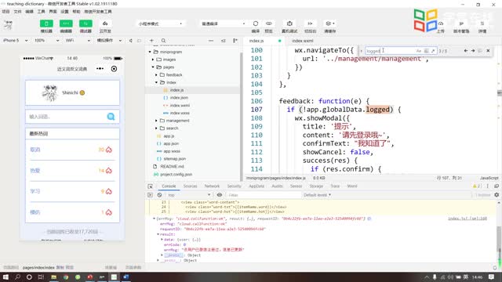Toggle regex option in find box
This screenshot has height=282, width=502.
[433, 51]
